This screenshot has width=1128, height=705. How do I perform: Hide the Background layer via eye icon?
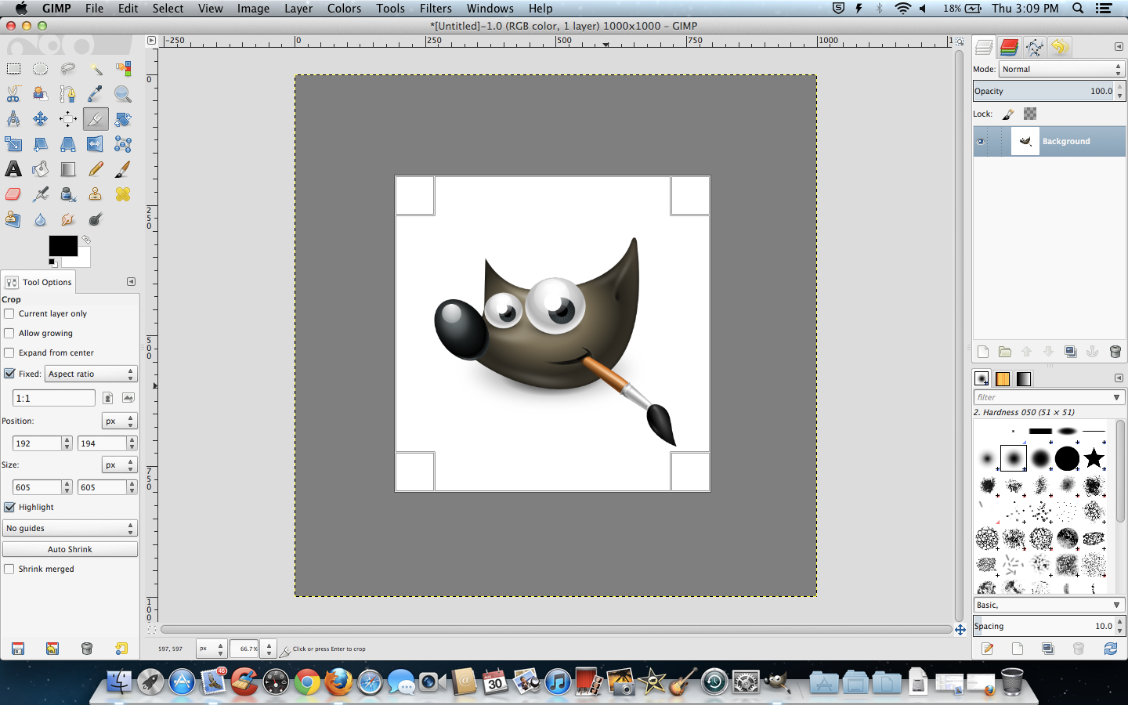(x=981, y=142)
